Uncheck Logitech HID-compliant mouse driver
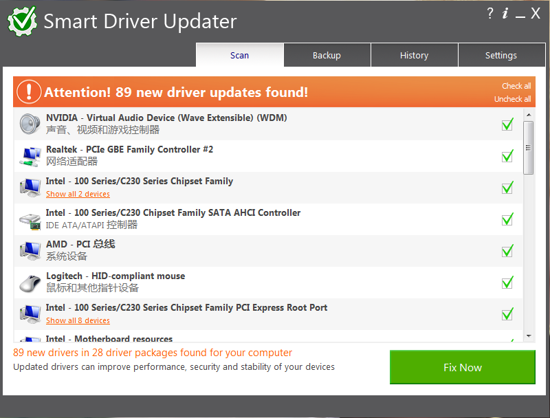The width and height of the screenshot is (550, 418). [507, 283]
